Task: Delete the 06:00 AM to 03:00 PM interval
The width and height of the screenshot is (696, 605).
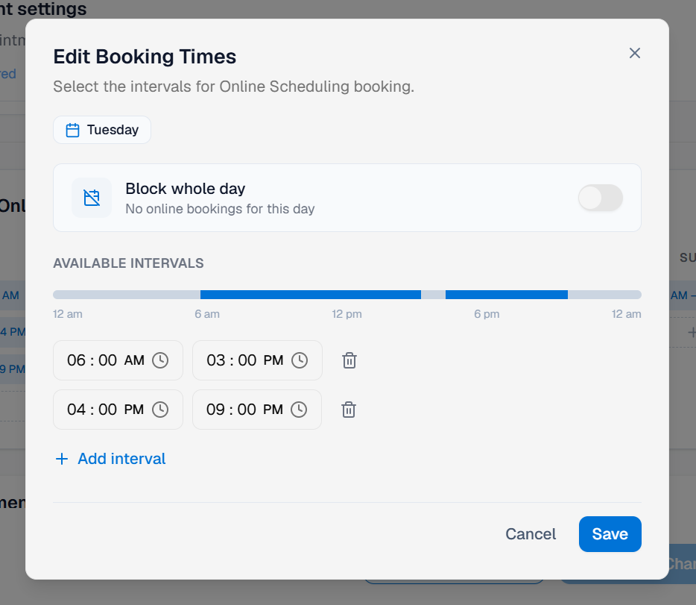Action: tap(349, 360)
